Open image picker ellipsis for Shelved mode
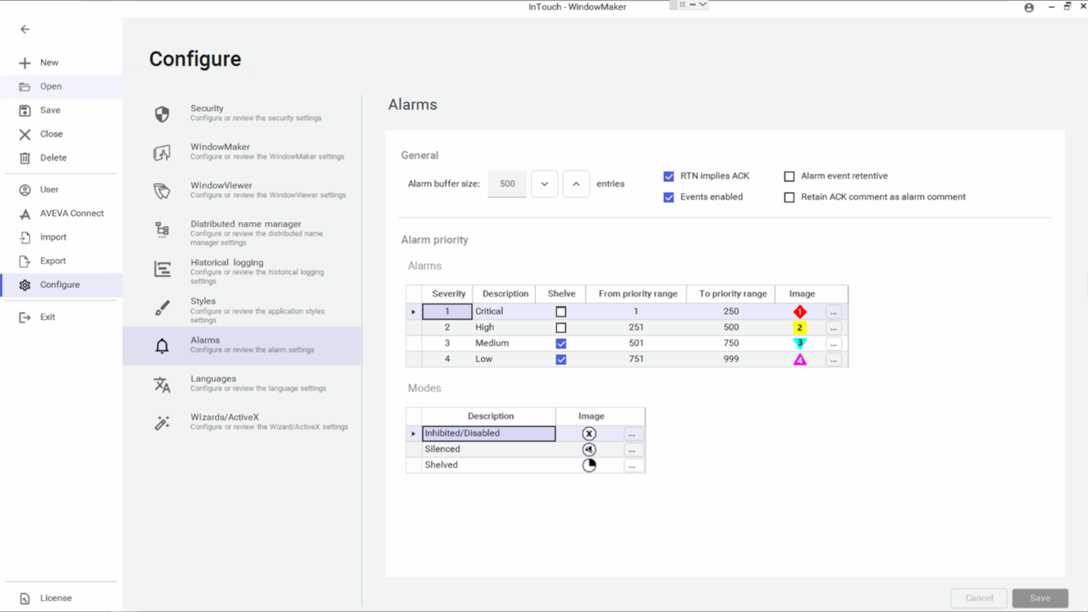This screenshot has height=612, width=1088. click(632, 465)
